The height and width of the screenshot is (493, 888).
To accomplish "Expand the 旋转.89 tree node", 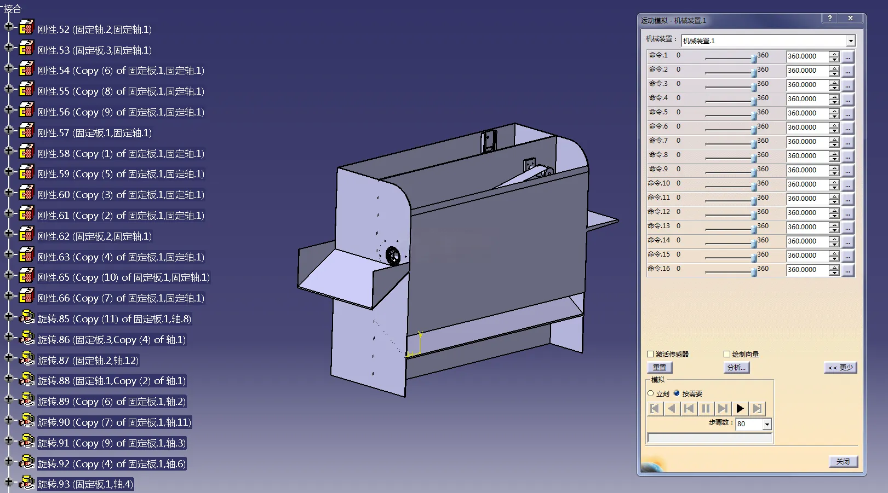I will (x=8, y=399).
